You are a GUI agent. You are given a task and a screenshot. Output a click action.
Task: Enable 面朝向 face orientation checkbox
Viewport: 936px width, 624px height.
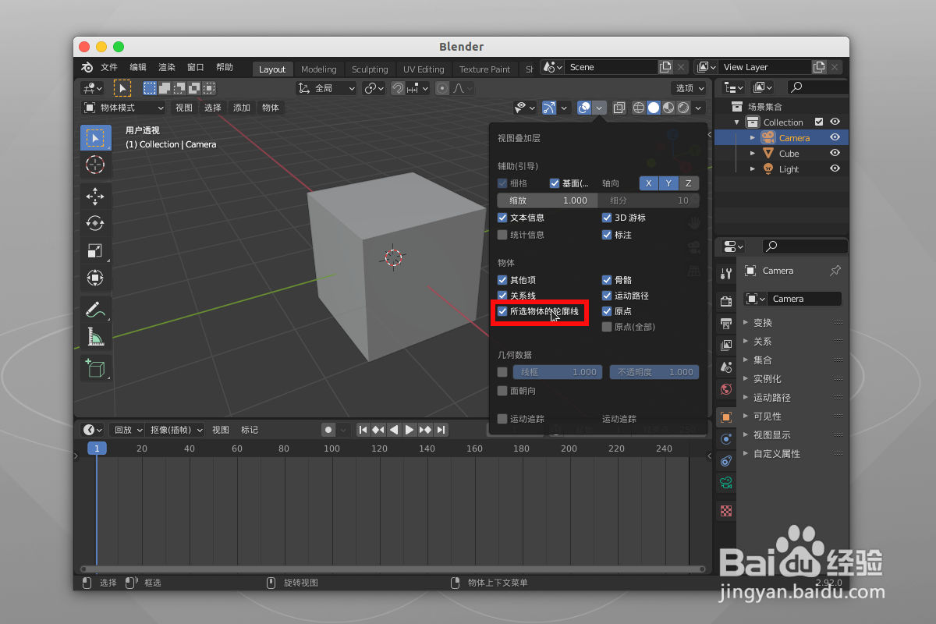click(502, 391)
